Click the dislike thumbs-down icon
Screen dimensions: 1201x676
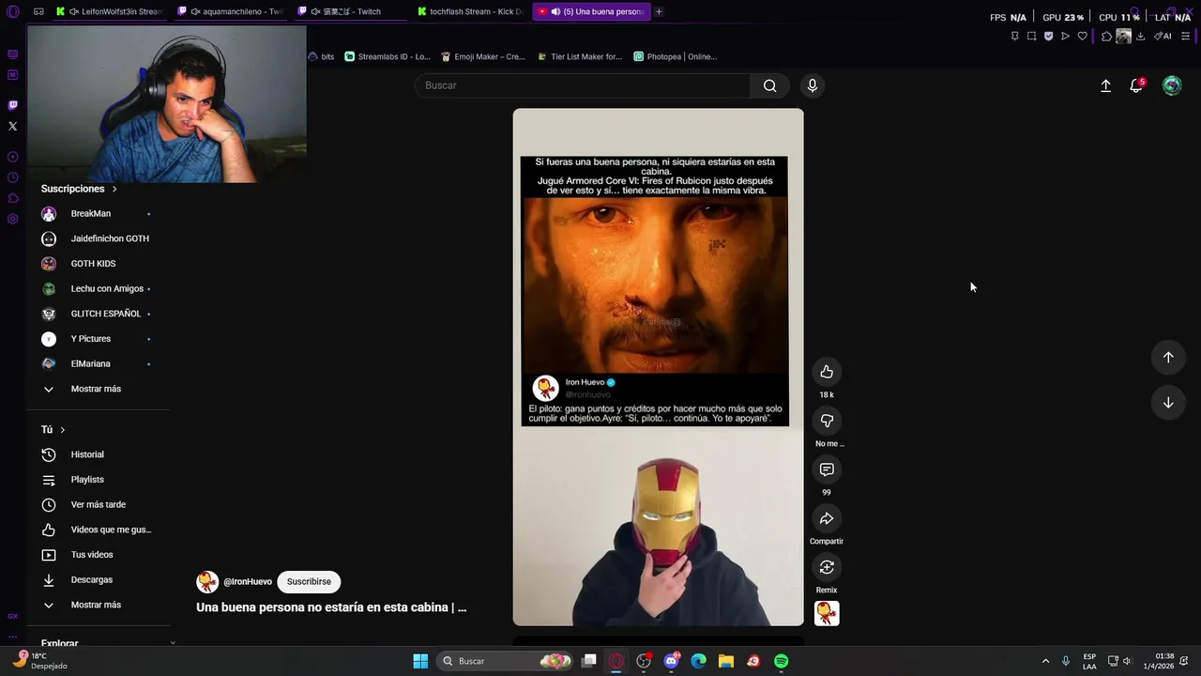tap(827, 421)
